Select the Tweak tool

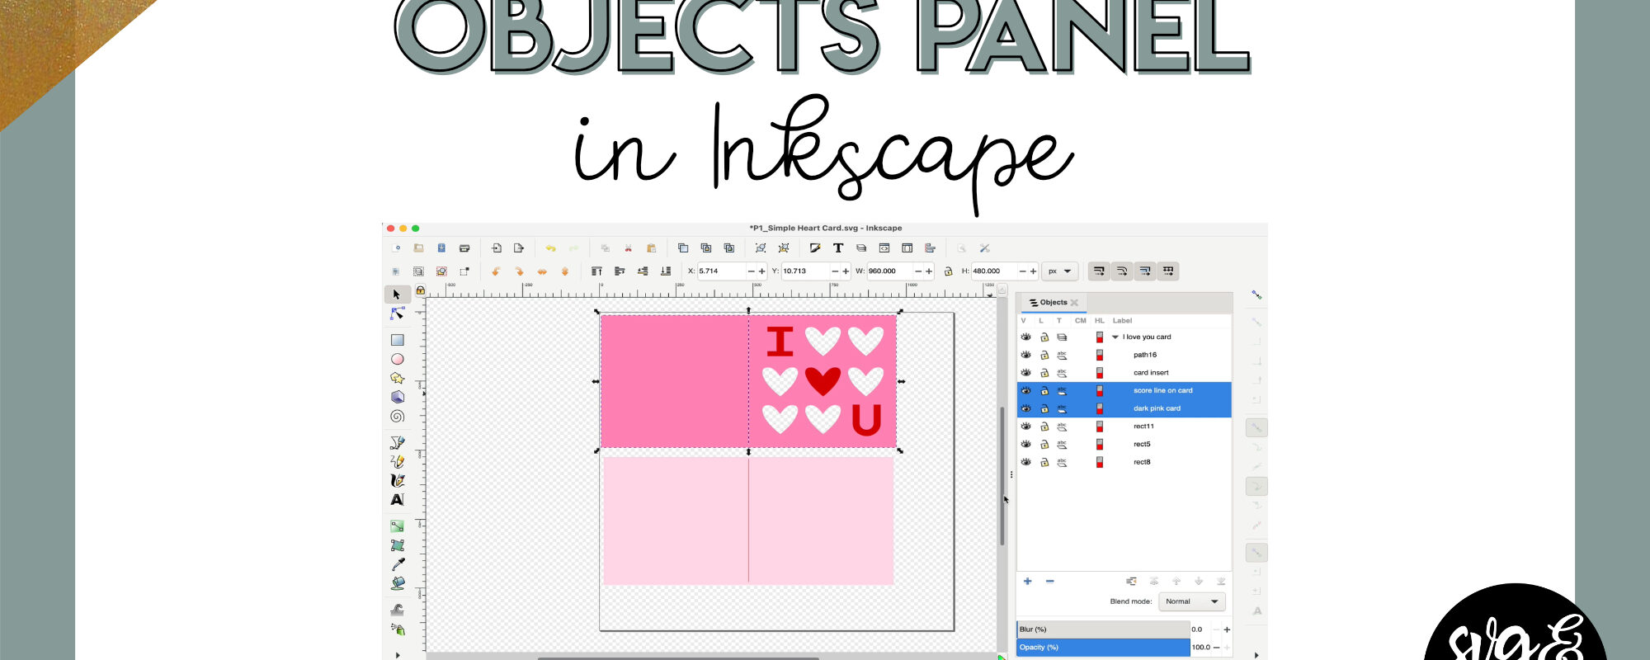click(397, 610)
